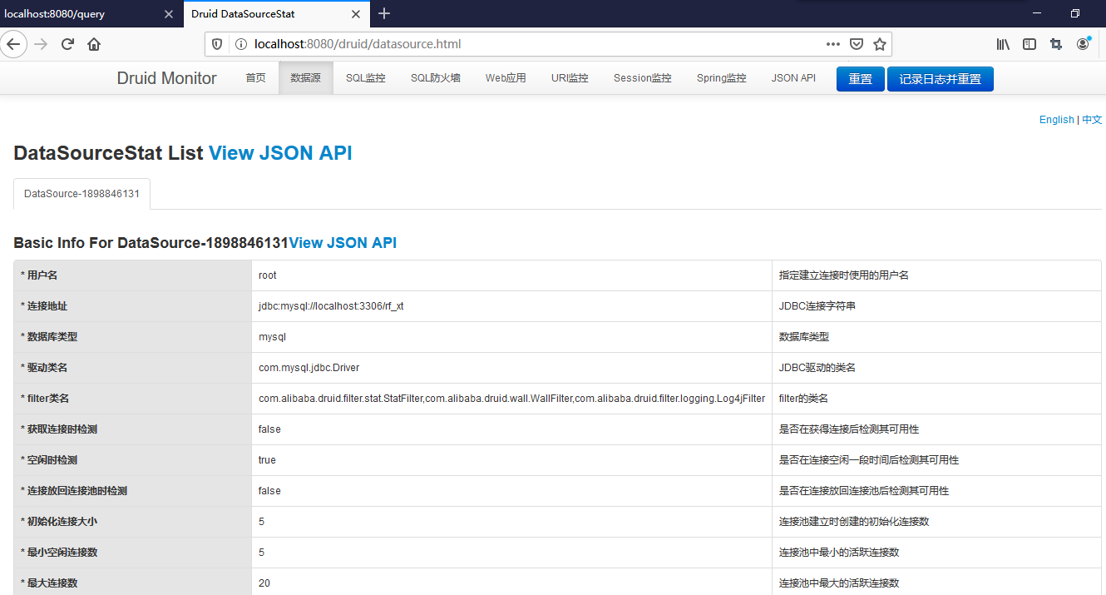The height and width of the screenshot is (595, 1106).
Task: Click the 指定建立连接时使用的用户名 description
Action: point(844,275)
